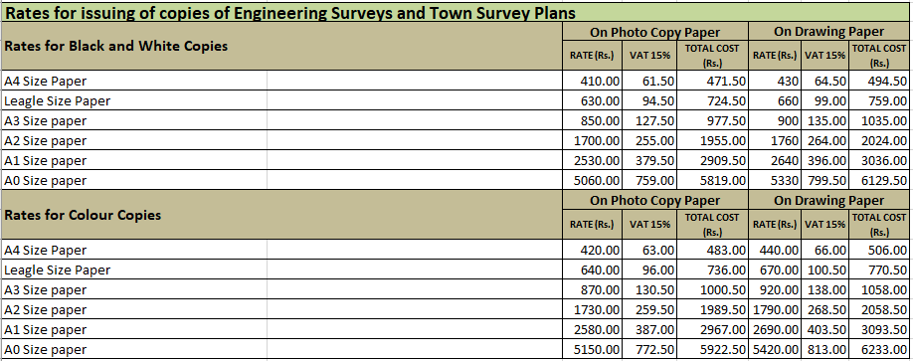Click the first 'On Drawing Paper' header
913x361 pixels.
[828, 32]
